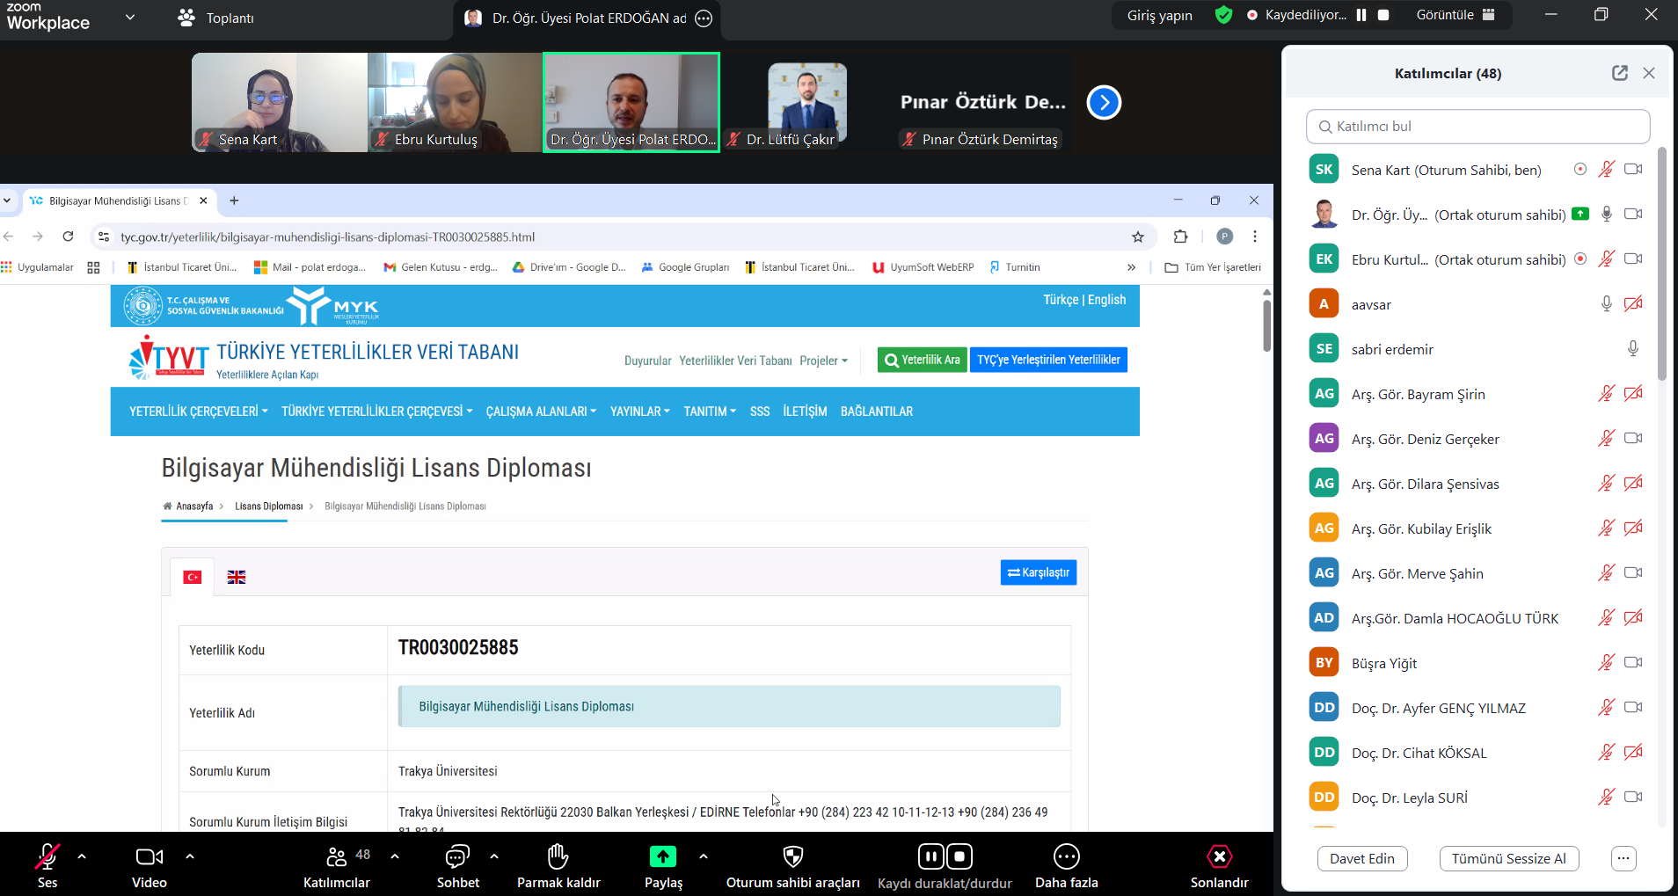Open the Zoom Workplace dropdown chevron
This screenshot has width=1678, height=896.
point(130,17)
